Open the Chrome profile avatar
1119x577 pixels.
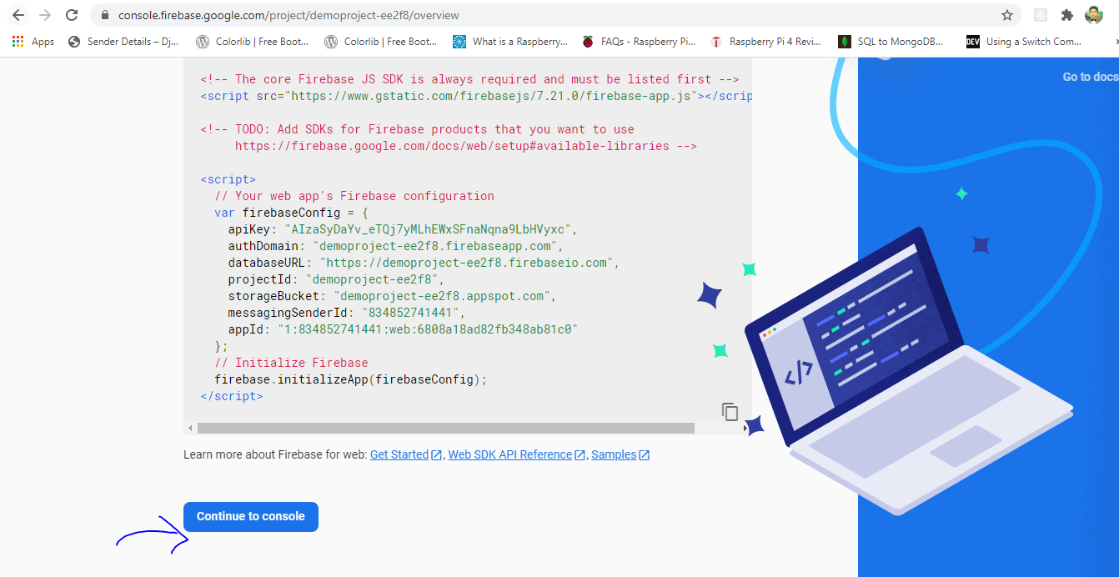1093,15
